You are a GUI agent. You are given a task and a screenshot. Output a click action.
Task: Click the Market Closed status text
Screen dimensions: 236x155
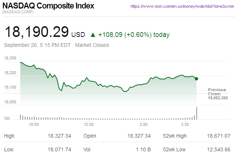point(92,45)
